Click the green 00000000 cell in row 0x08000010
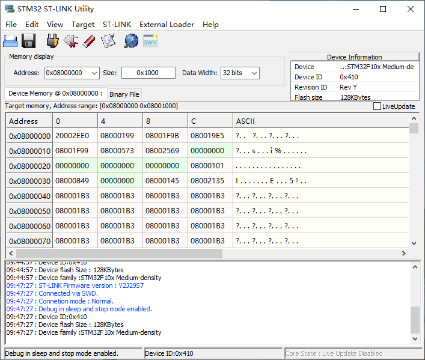This screenshot has width=425, height=360. 210,151
